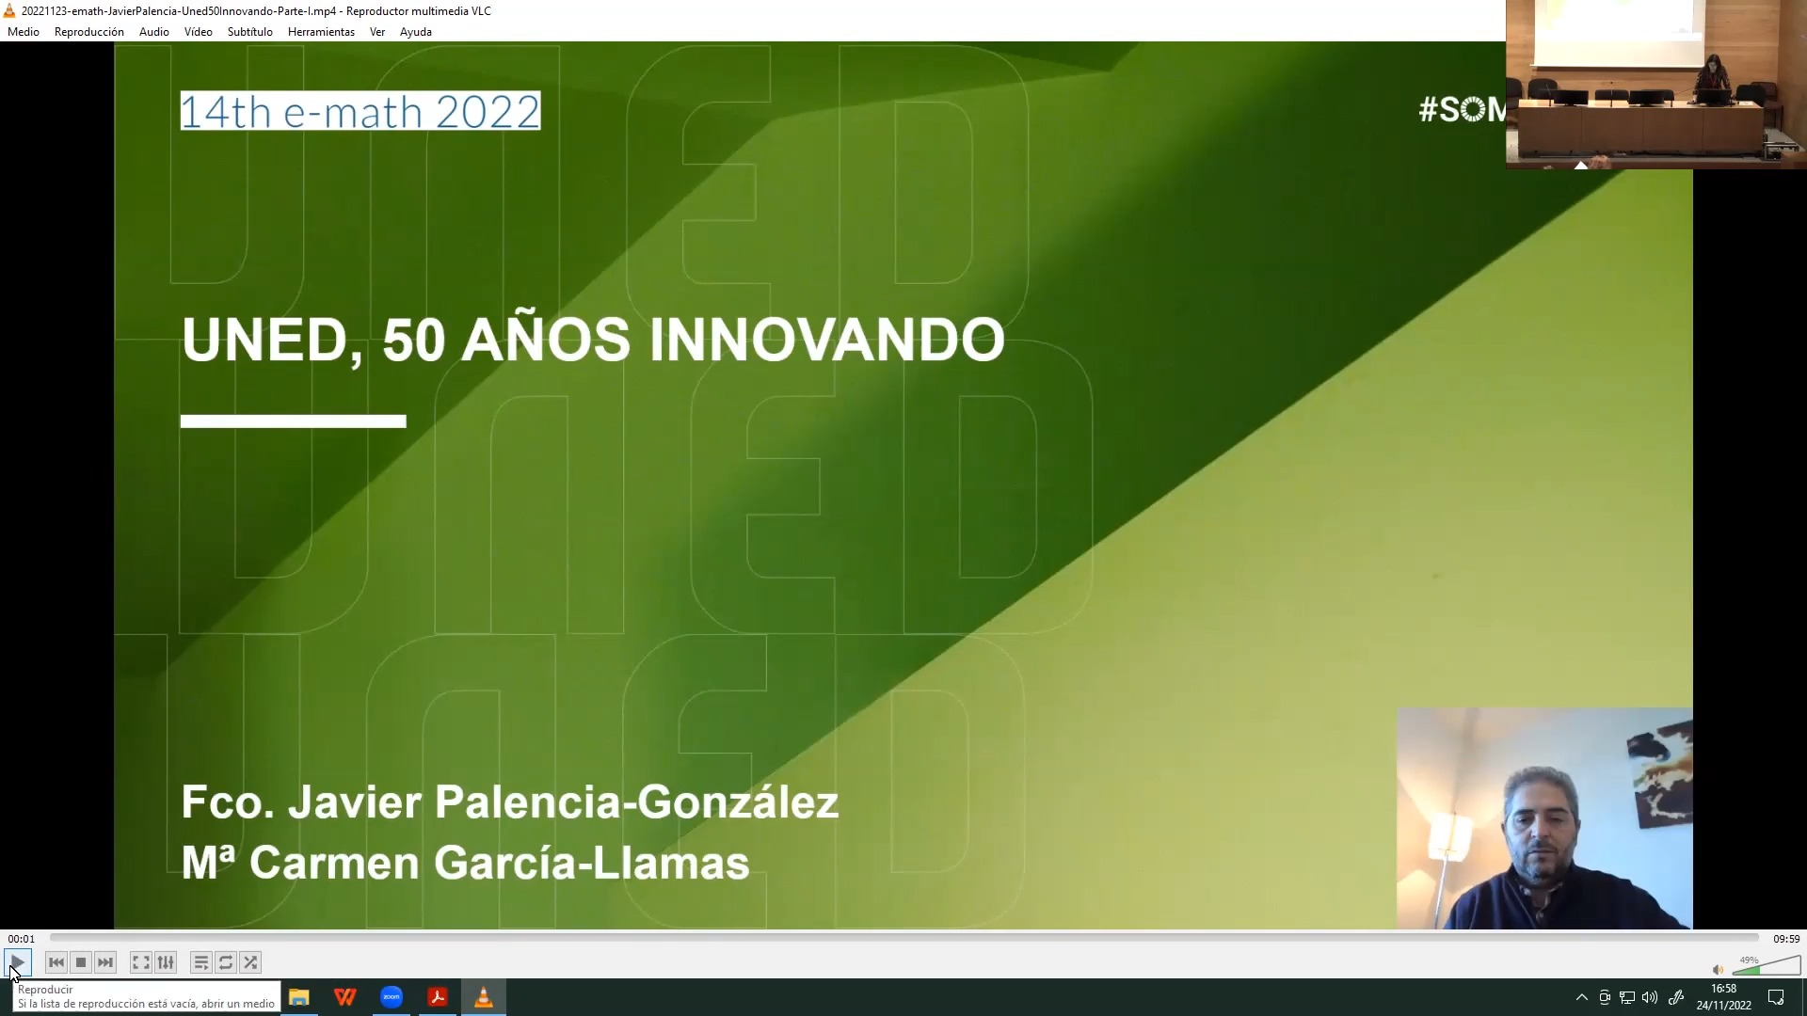The image size is (1807, 1016).
Task: Click the conference room camera thumbnail
Action: coord(1656,83)
